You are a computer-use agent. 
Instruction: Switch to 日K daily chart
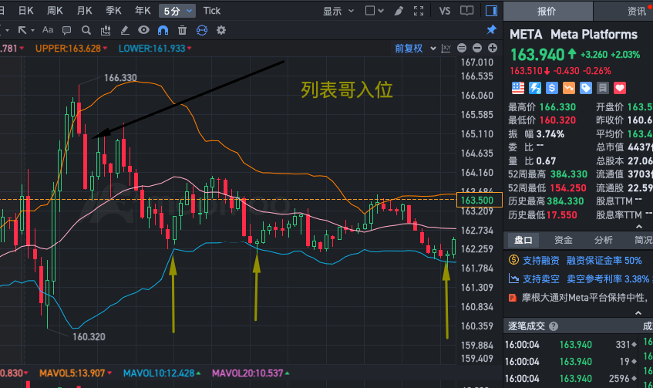[25, 11]
